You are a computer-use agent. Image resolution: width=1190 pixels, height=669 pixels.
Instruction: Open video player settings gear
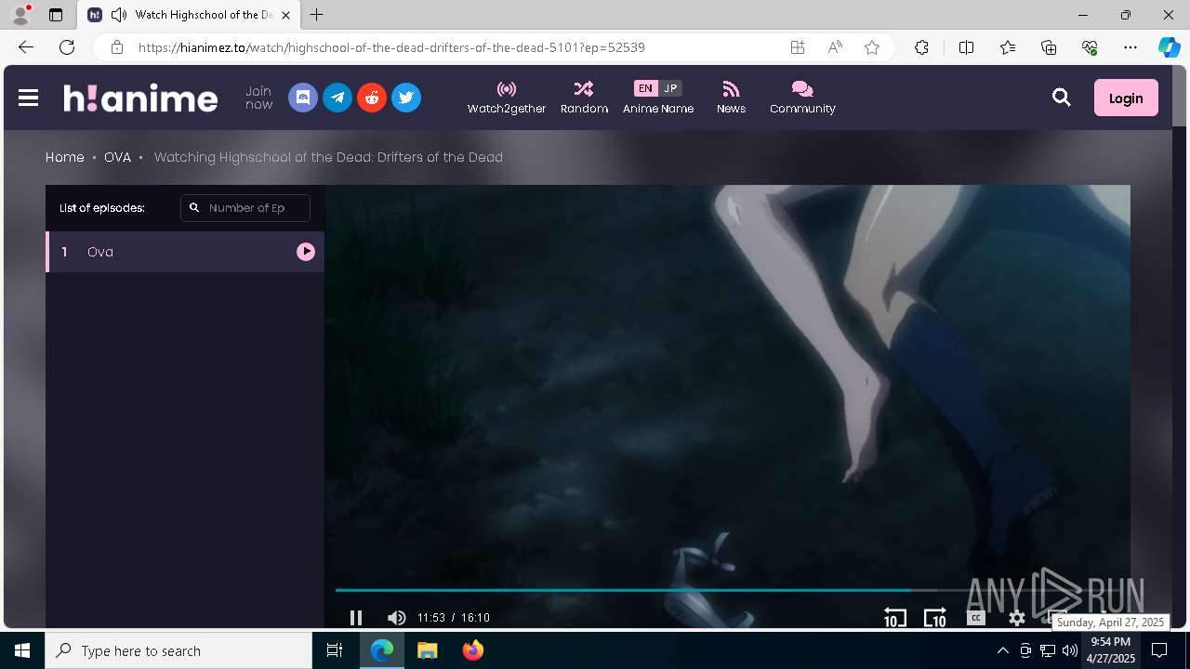[x=1017, y=618]
